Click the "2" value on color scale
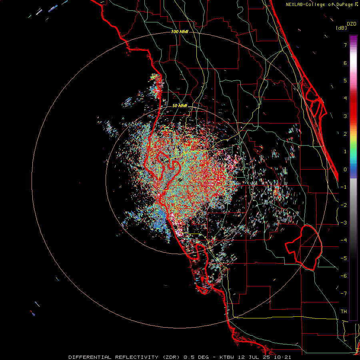Viewport: 360px width, 360px height. click(345, 134)
